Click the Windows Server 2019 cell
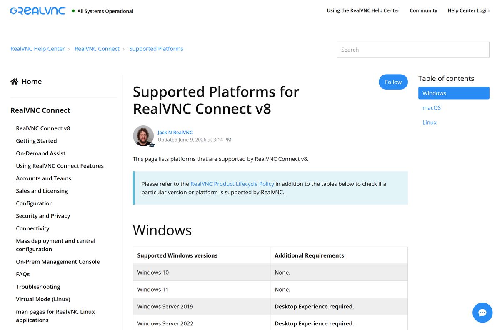Viewport: 500px width, 330px height. (x=202, y=306)
